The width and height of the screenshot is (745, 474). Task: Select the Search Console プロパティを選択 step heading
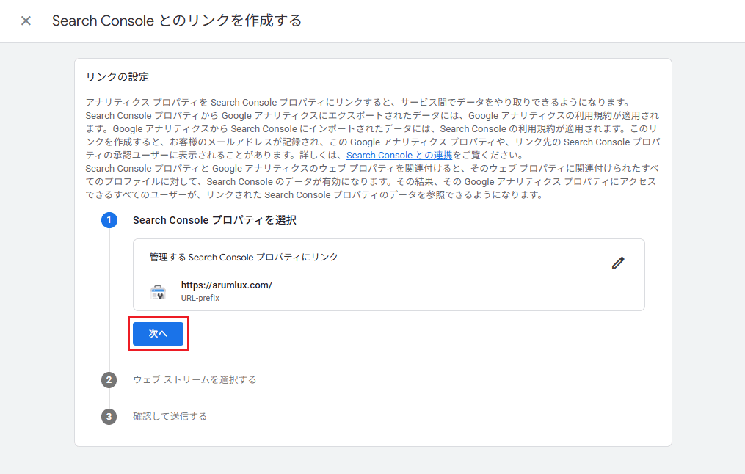click(x=214, y=220)
